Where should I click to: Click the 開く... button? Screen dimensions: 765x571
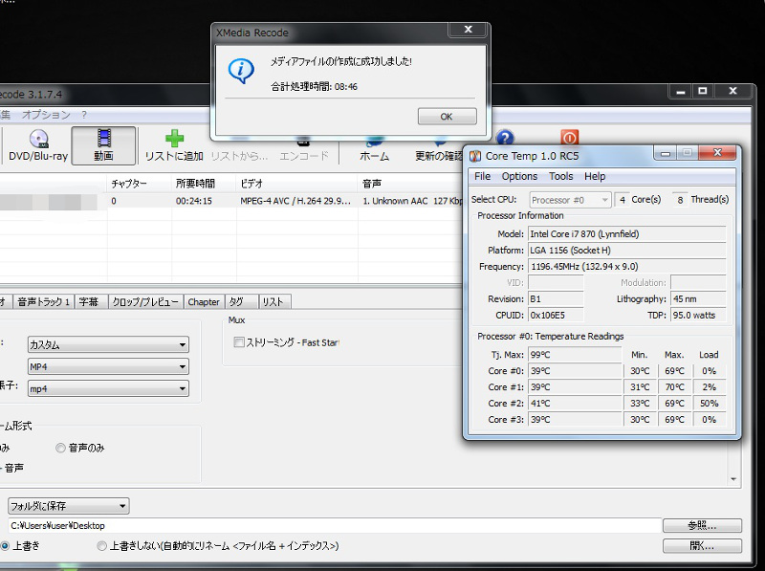click(702, 545)
